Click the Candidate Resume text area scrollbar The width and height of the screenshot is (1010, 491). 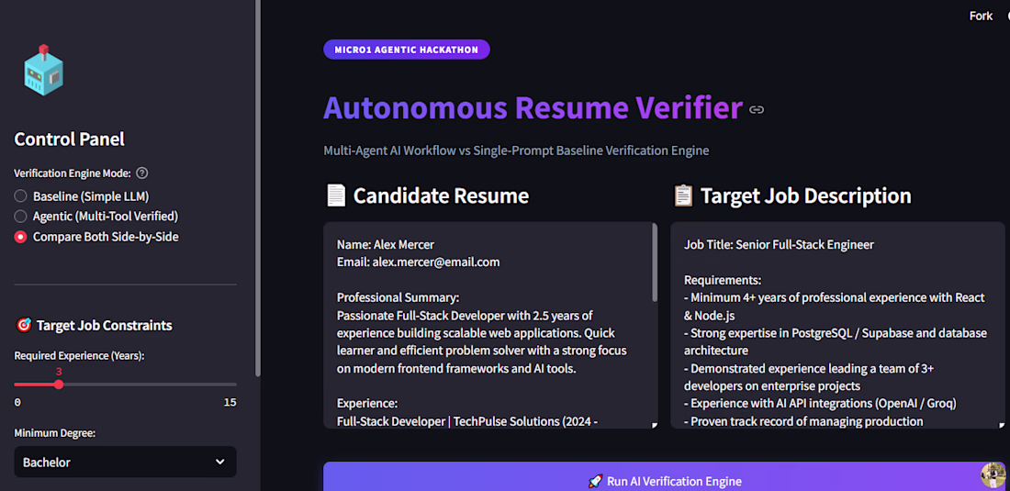coord(655,263)
